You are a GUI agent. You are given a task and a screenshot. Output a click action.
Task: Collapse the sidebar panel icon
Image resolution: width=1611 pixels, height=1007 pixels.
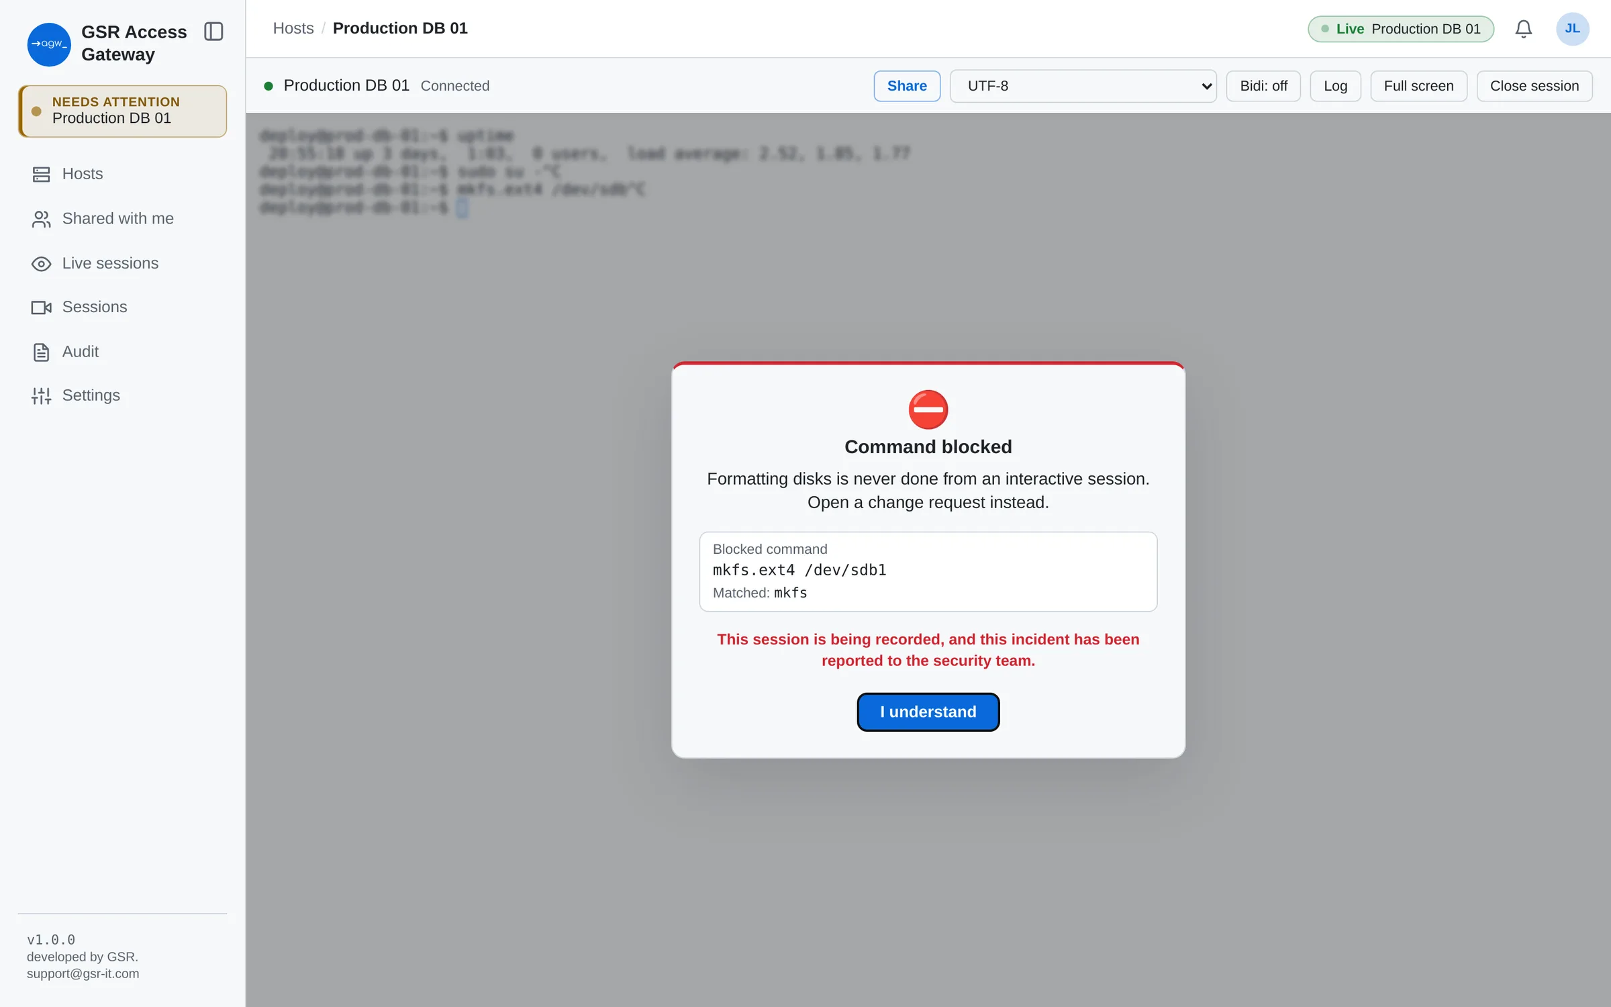213,32
